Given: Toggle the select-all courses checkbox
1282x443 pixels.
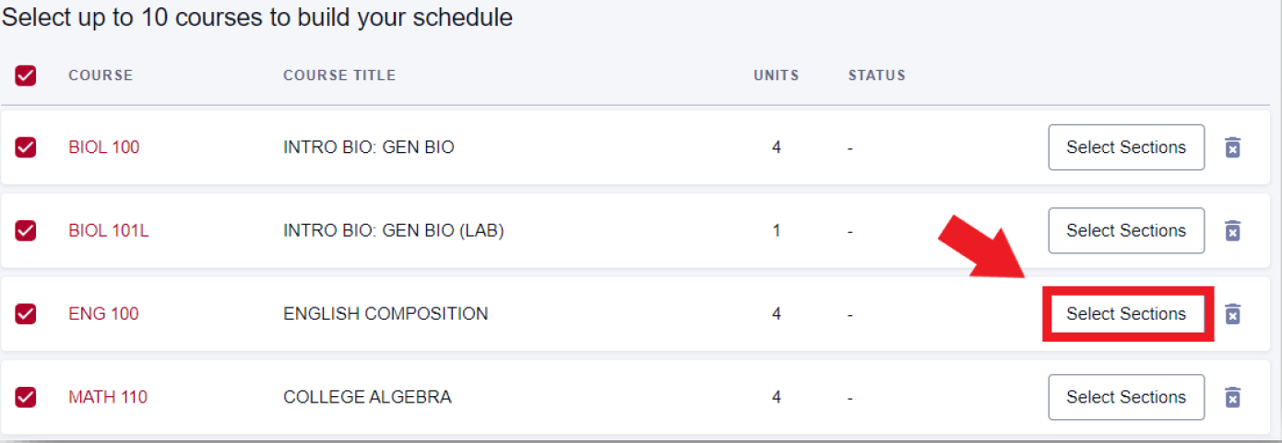Looking at the screenshot, I should point(26,76).
